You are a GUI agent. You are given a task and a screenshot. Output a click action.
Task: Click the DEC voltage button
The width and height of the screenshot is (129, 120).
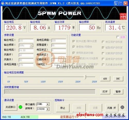point(118,79)
